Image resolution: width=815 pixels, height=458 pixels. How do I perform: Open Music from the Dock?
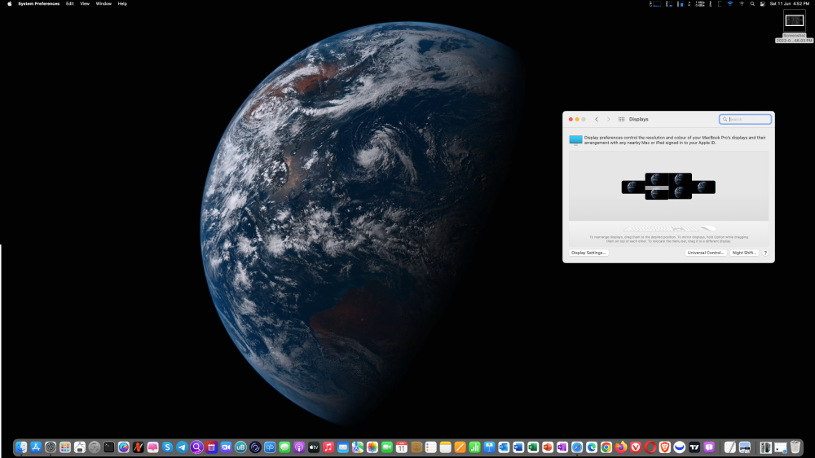click(x=328, y=447)
